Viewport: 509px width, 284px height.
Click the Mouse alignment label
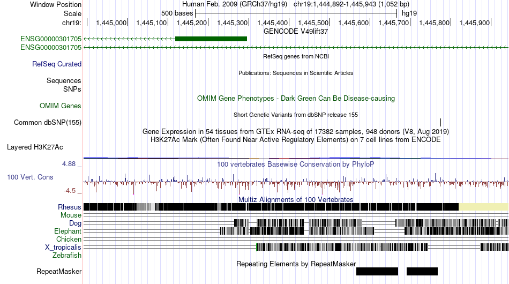point(71,215)
